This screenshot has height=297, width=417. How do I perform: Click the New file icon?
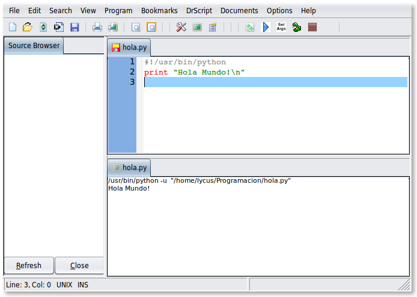point(13,27)
